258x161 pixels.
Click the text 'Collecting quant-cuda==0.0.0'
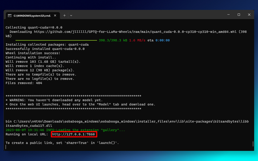click(x=34, y=27)
